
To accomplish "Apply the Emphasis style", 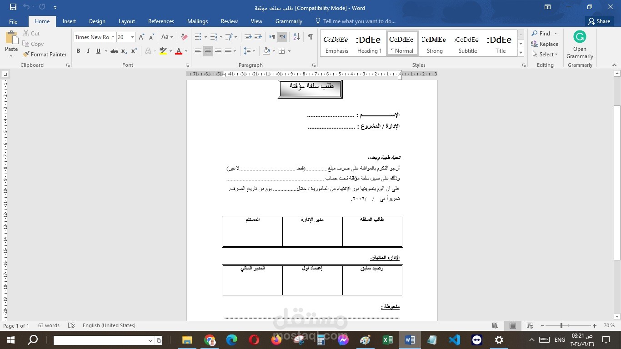I will coord(336,44).
